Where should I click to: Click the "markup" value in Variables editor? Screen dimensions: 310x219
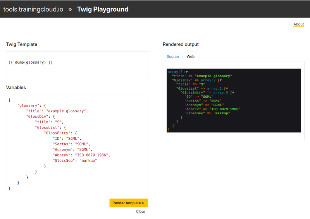(88, 161)
